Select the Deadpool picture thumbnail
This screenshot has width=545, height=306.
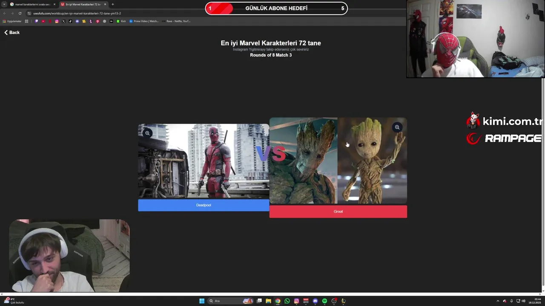(204, 161)
